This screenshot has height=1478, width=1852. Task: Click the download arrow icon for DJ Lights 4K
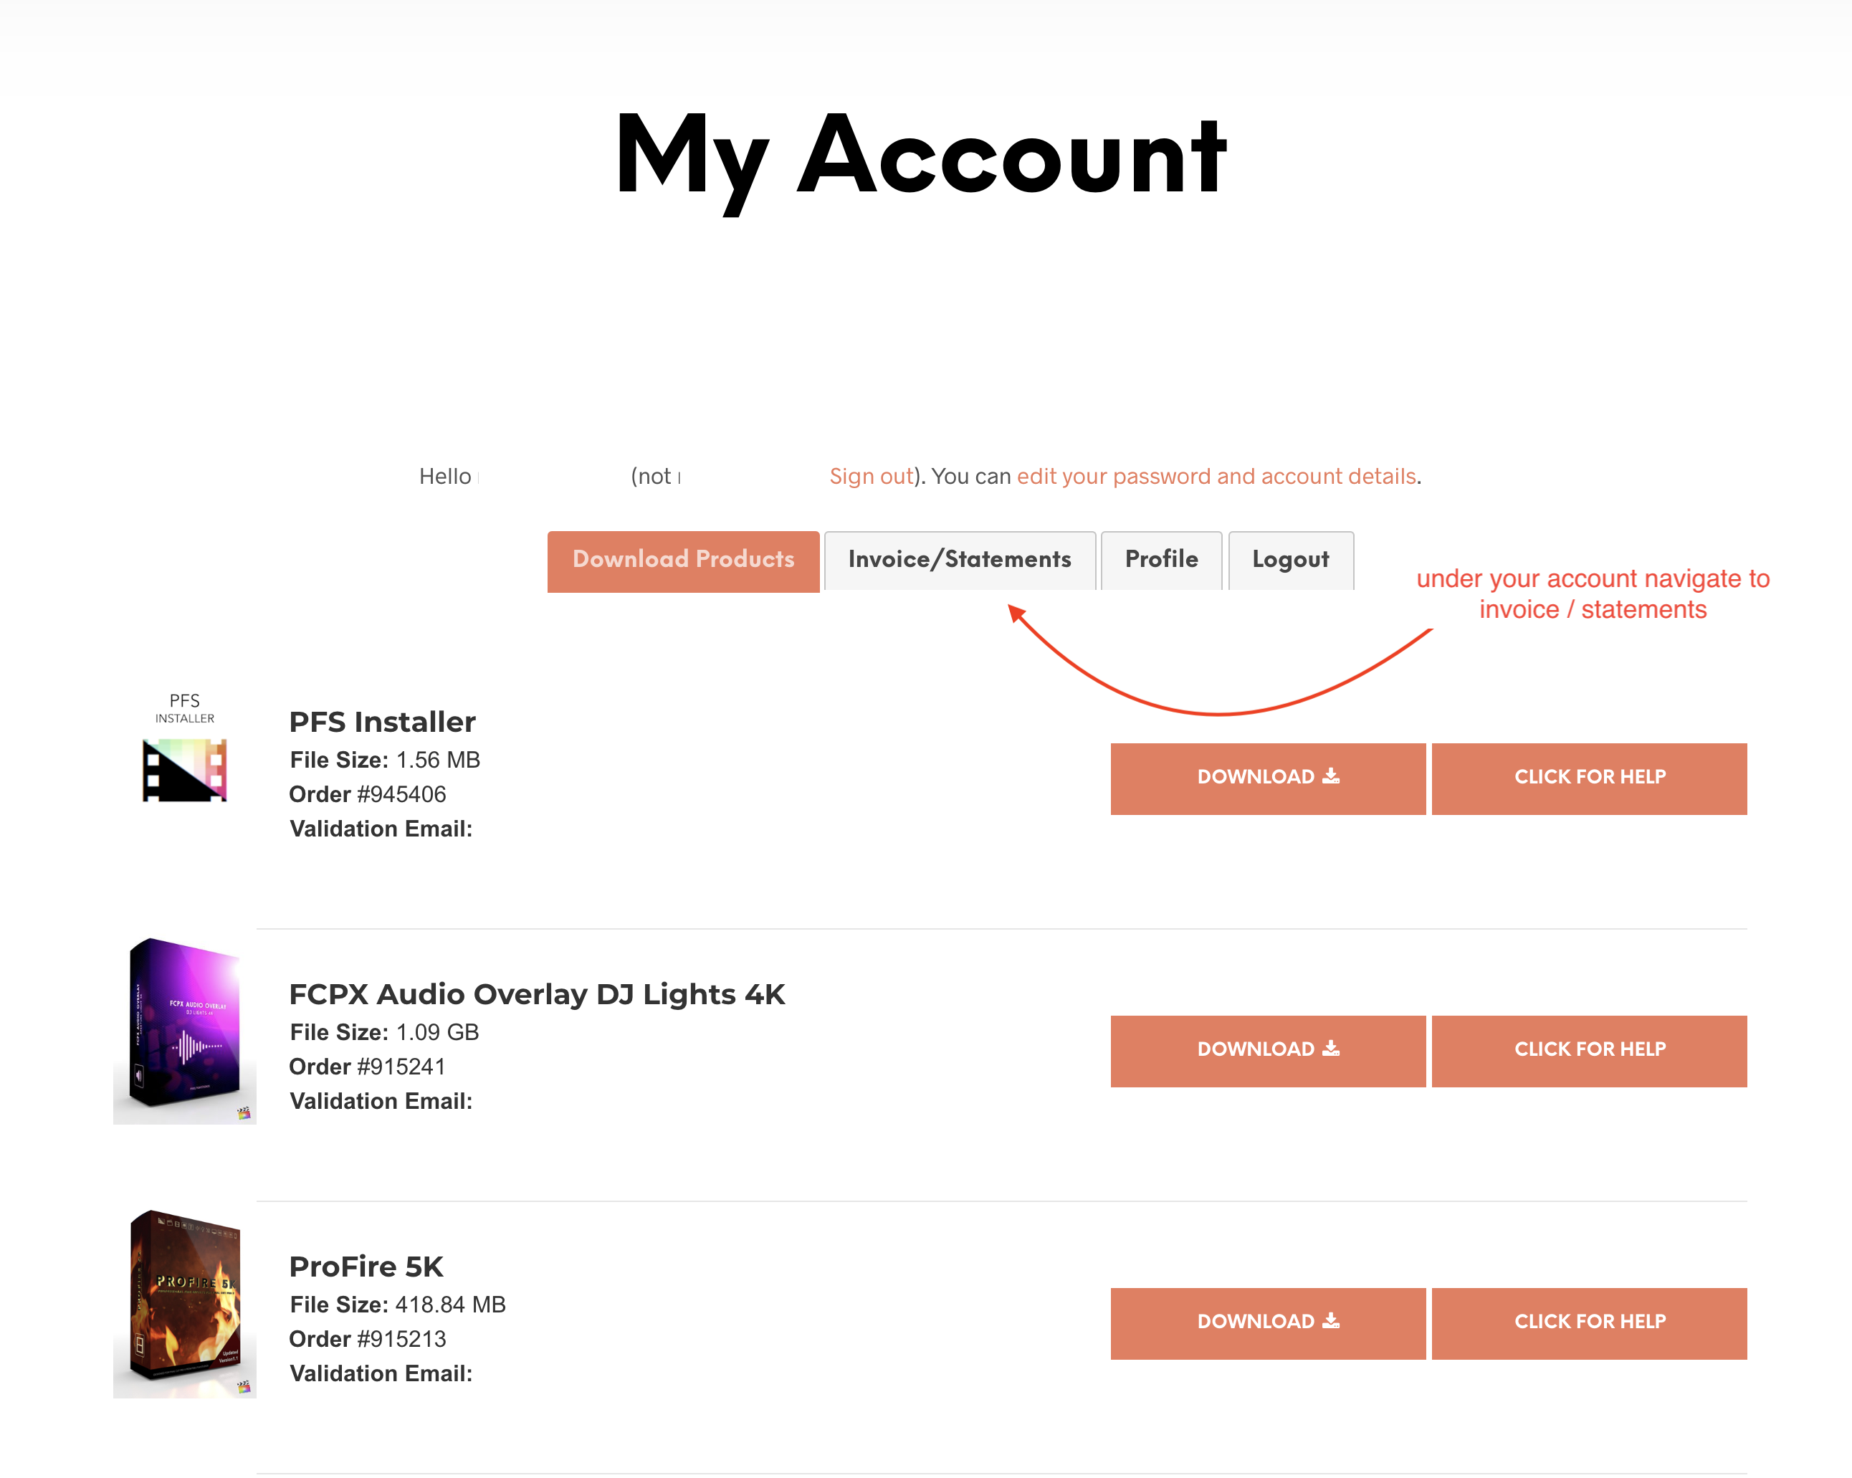tap(1331, 1049)
